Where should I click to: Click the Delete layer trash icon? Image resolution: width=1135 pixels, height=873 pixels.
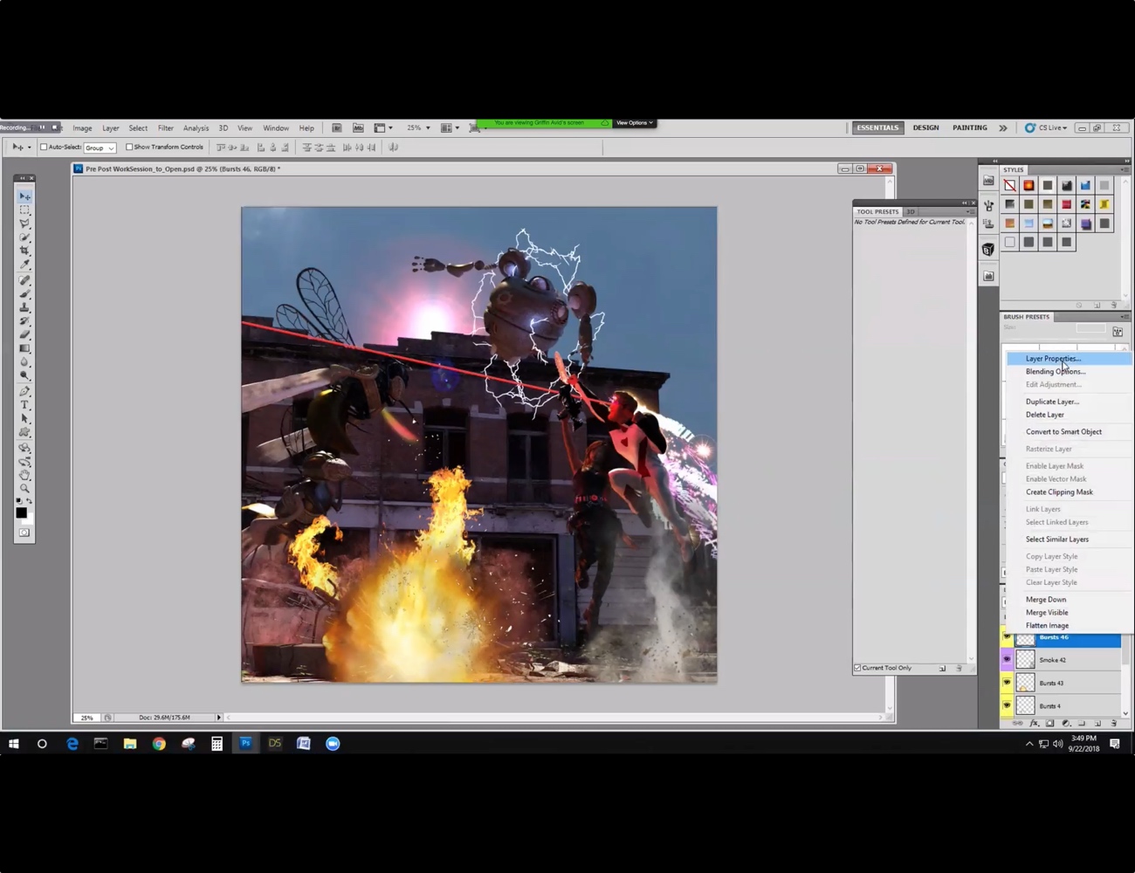point(1114,723)
